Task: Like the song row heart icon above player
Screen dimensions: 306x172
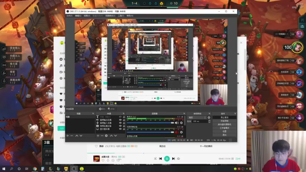Action: [x=96, y=146]
